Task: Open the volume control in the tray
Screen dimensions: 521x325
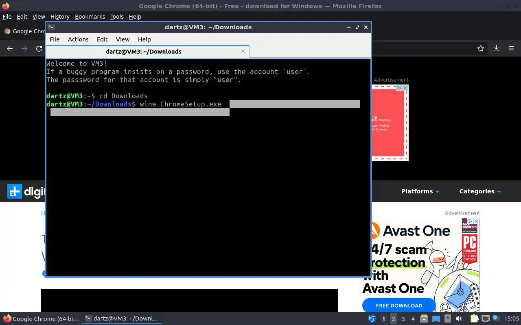Action: click(459, 319)
